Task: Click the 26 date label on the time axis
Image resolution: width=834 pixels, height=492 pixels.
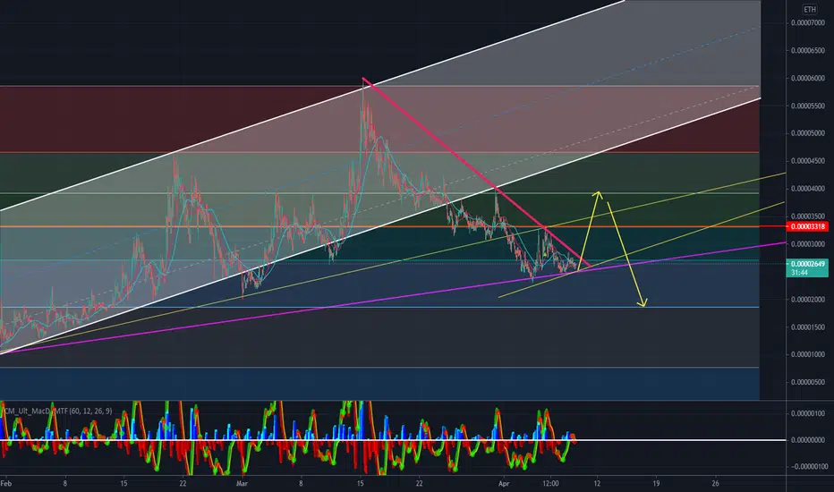Action: pos(715,483)
